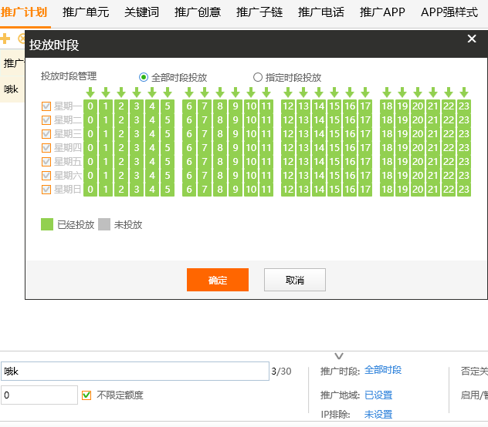Image resolution: width=488 pixels, height=427 pixels.
Task: Switch to the 关键词 tab
Action: (144, 12)
